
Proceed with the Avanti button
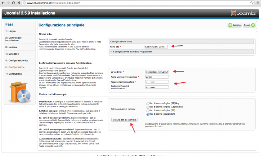pos(249,25)
